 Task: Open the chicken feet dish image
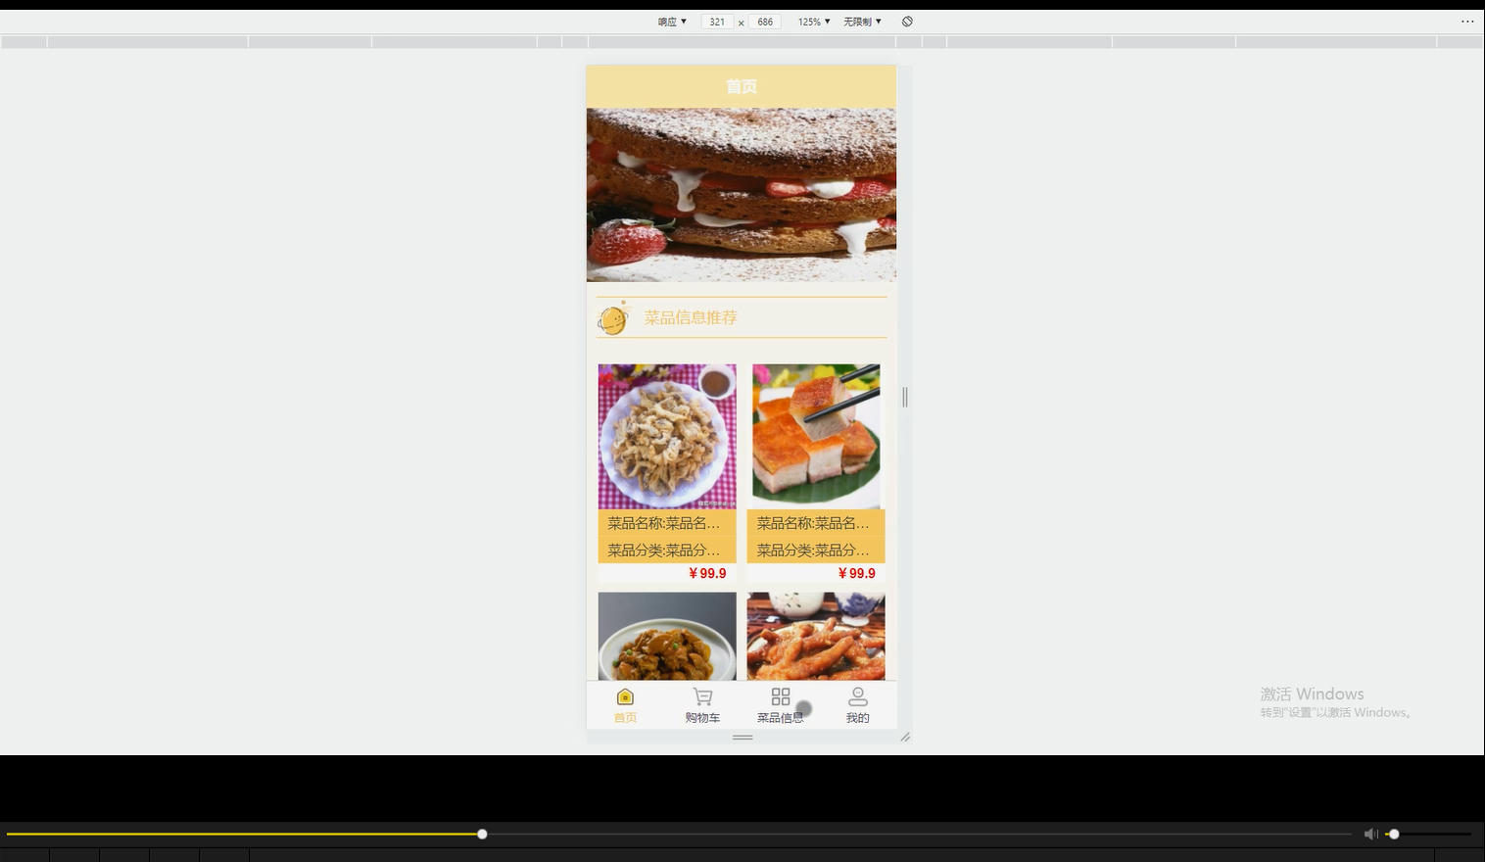pyautogui.click(x=816, y=636)
